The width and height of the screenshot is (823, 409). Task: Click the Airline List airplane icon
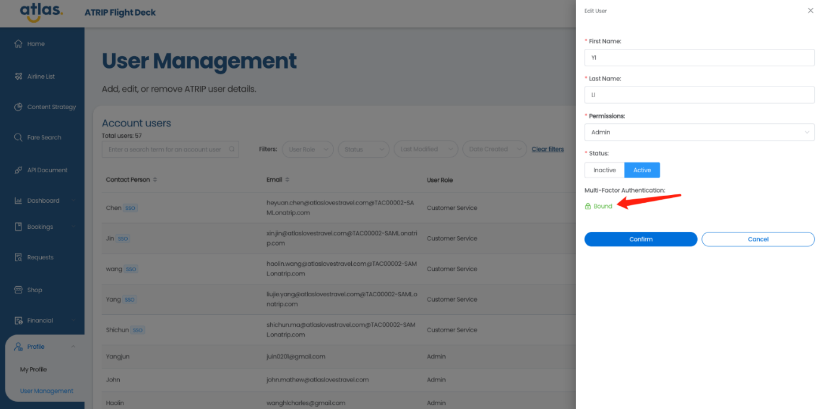(18, 77)
